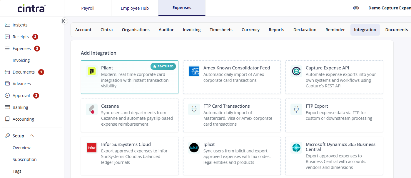Open the Account settings tab

coord(83,30)
